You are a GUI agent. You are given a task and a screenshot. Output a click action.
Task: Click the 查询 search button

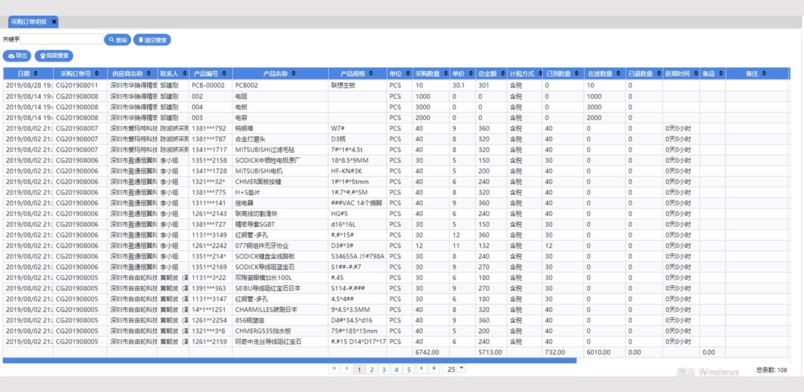[x=117, y=40]
